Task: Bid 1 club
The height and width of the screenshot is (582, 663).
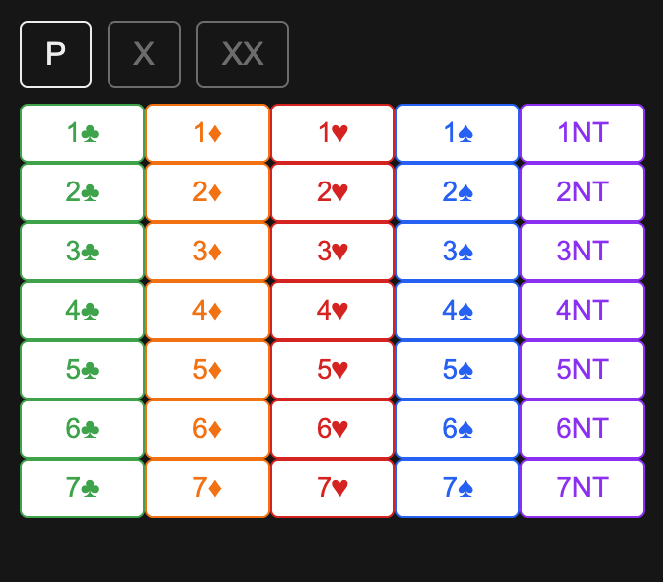Action: [83, 133]
